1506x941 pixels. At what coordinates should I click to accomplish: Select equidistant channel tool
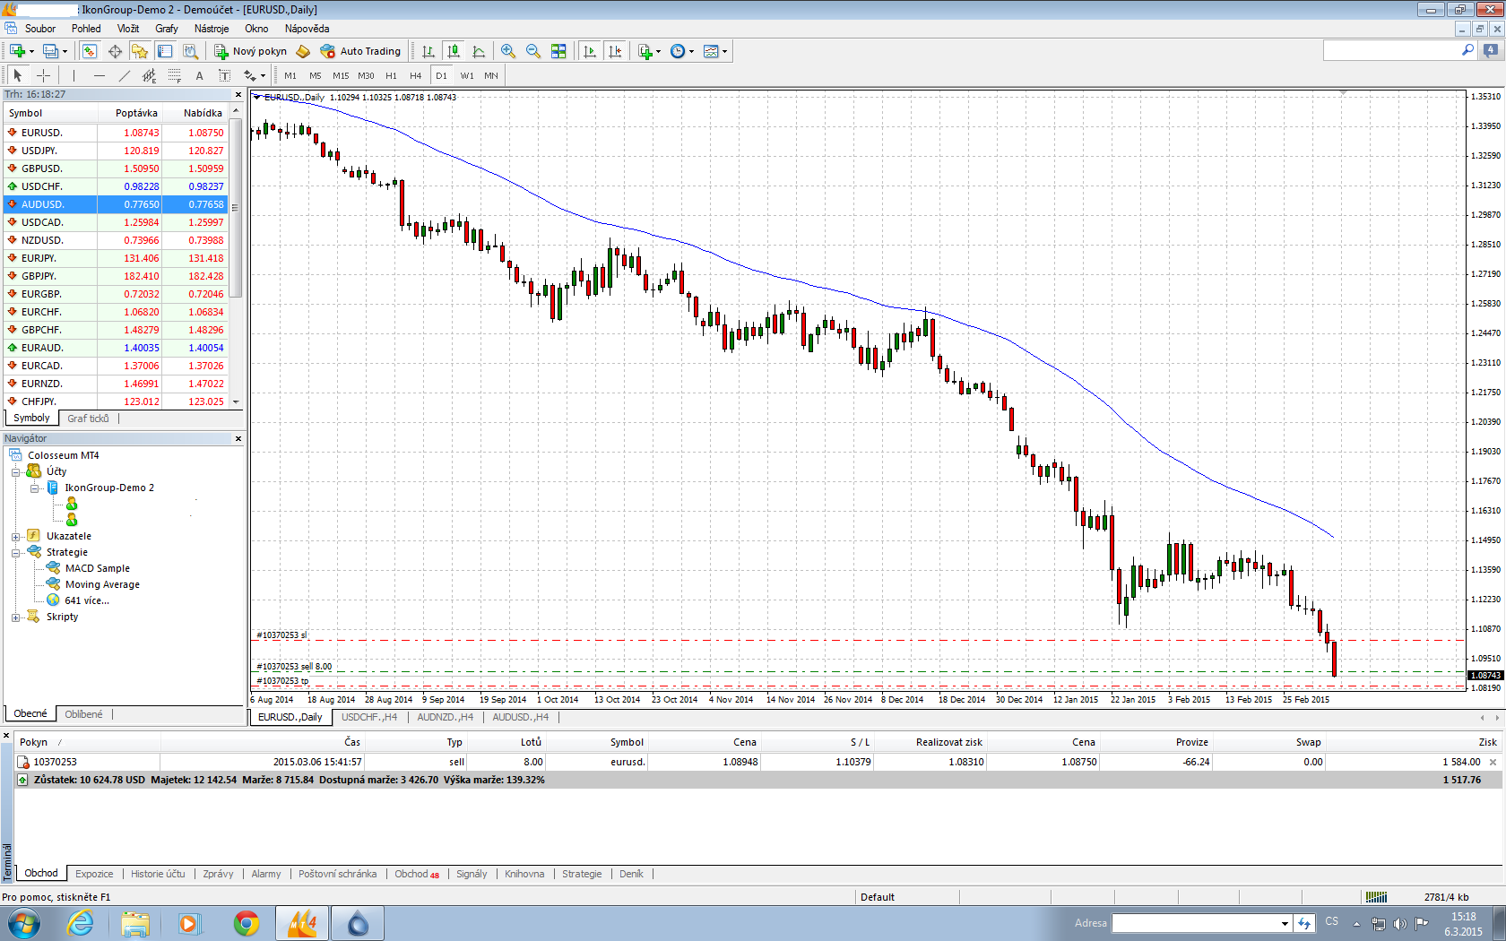150,75
